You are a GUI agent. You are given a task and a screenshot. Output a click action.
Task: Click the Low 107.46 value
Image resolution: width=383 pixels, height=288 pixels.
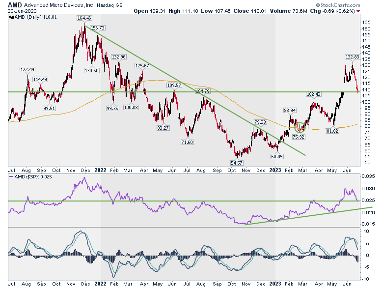click(x=216, y=11)
